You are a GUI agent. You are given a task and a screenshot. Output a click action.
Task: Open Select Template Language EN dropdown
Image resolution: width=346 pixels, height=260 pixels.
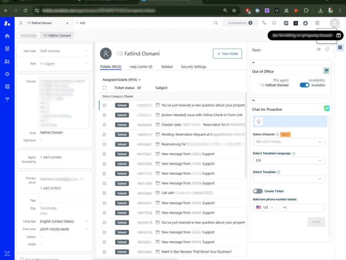[289, 161]
